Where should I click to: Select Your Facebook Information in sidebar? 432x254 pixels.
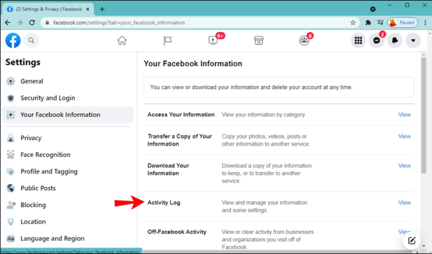coord(68,114)
